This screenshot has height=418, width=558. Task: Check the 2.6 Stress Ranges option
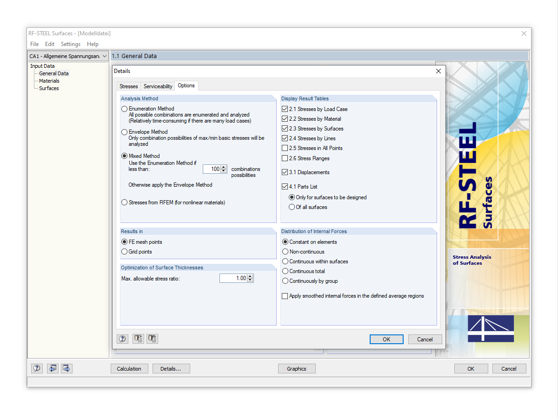(285, 158)
